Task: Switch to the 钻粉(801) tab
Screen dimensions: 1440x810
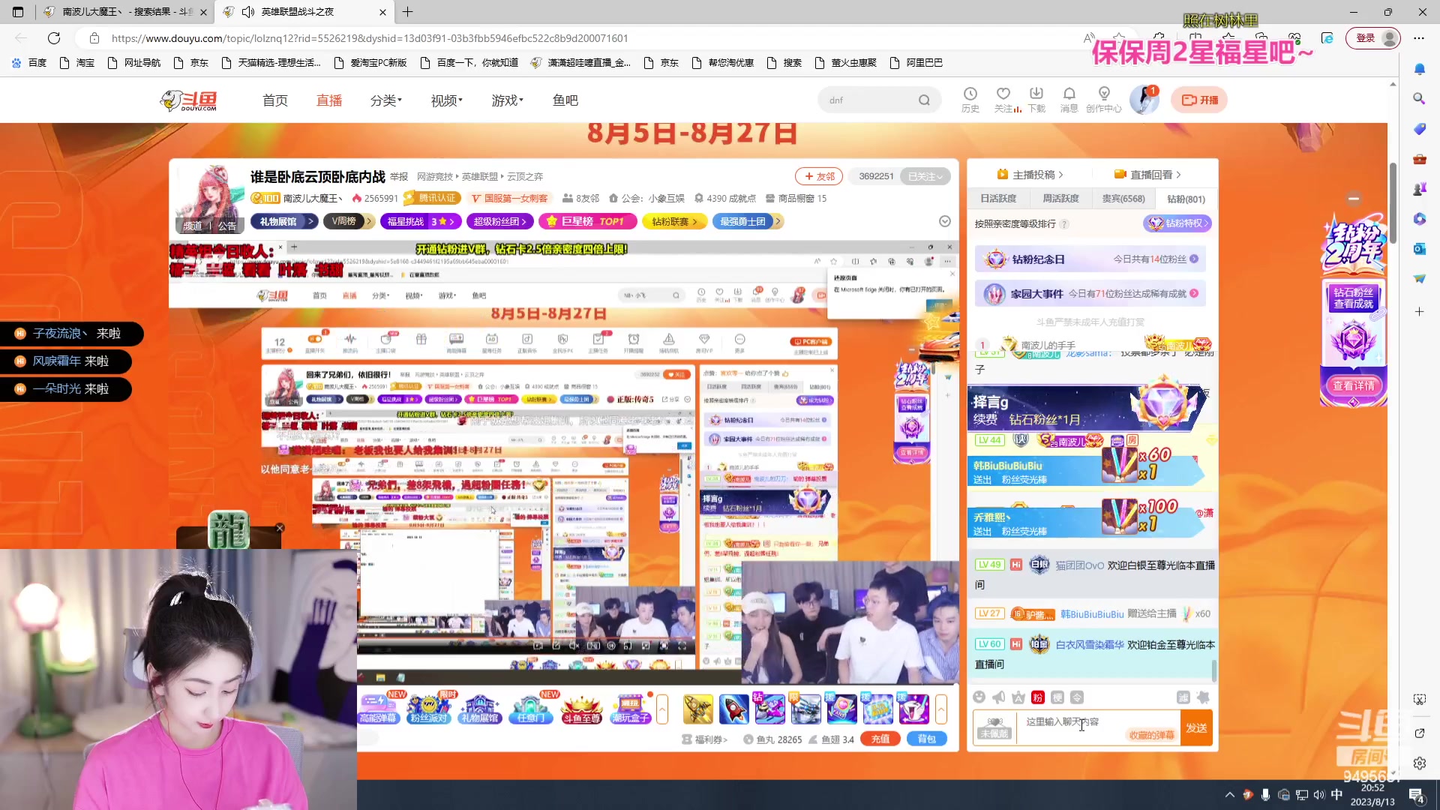Action: click(x=1185, y=198)
